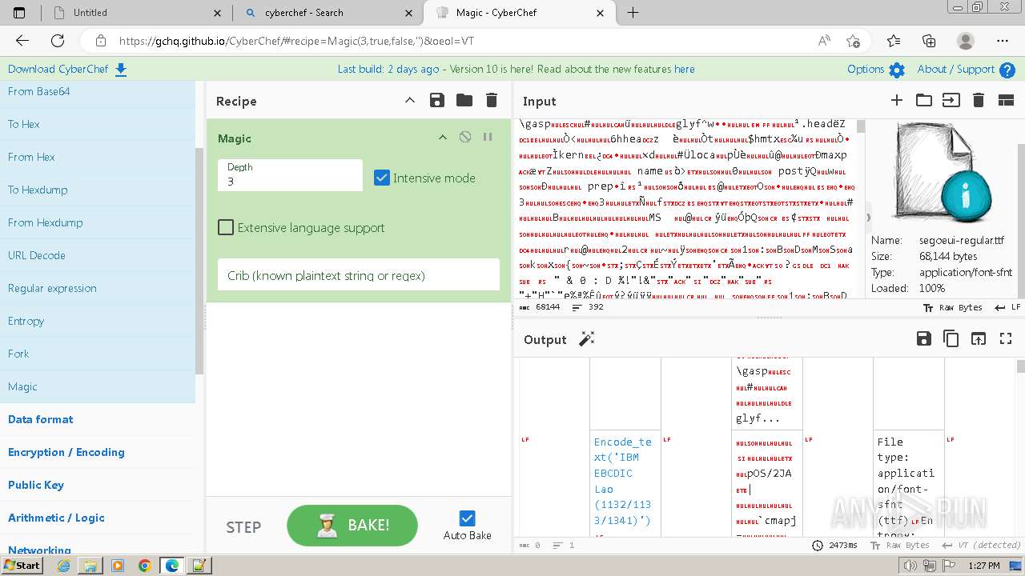This screenshot has height=576, width=1025.
Task: Collapse the Recipe pane with the chevron
Action: point(410,100)
